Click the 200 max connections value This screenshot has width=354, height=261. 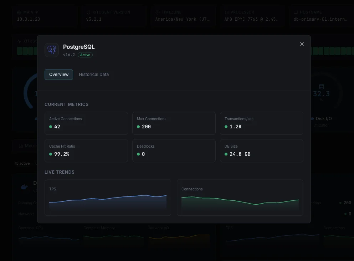coord(146,127)
